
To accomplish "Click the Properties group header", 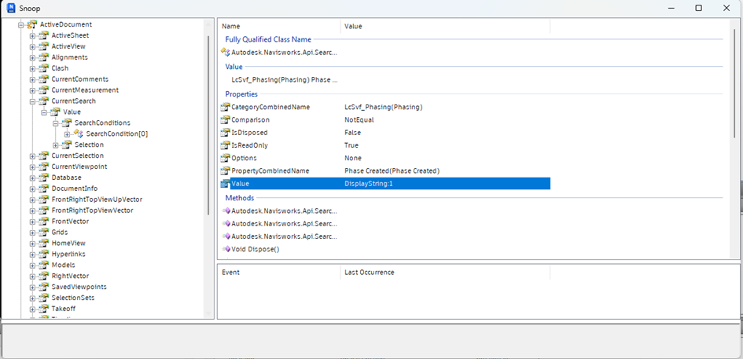I will [x=241, y=94].
